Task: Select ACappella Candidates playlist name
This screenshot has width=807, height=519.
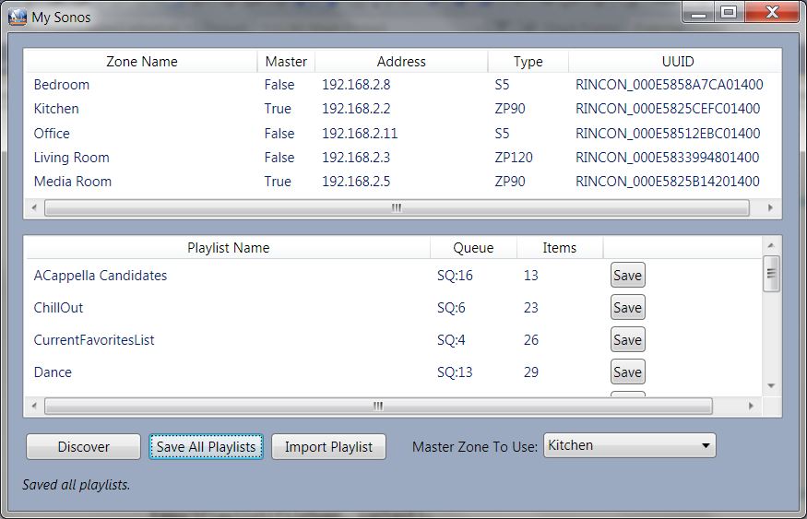Action: click(x=101, y=276)
